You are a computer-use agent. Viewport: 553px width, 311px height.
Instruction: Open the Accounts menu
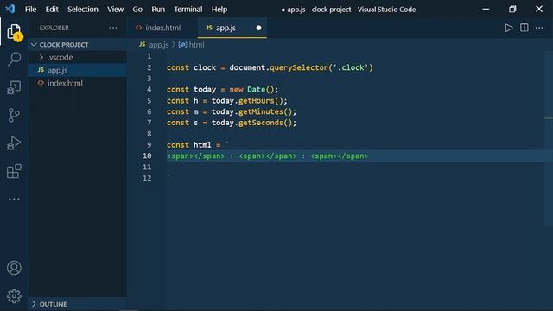click(x=14, y=268)
